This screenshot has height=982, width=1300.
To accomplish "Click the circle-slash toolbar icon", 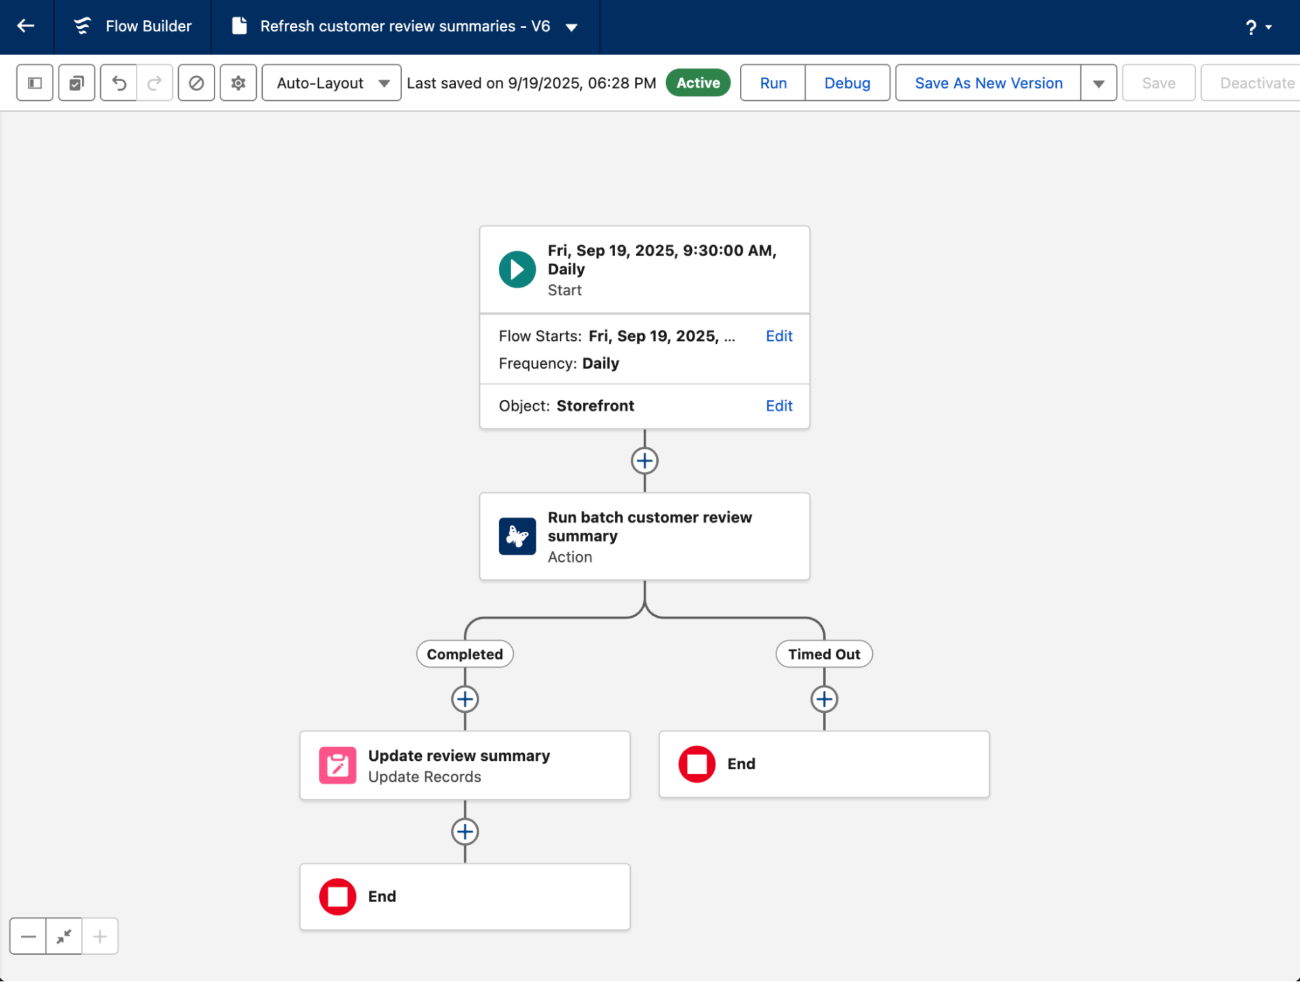I will [x=196, y=83].
